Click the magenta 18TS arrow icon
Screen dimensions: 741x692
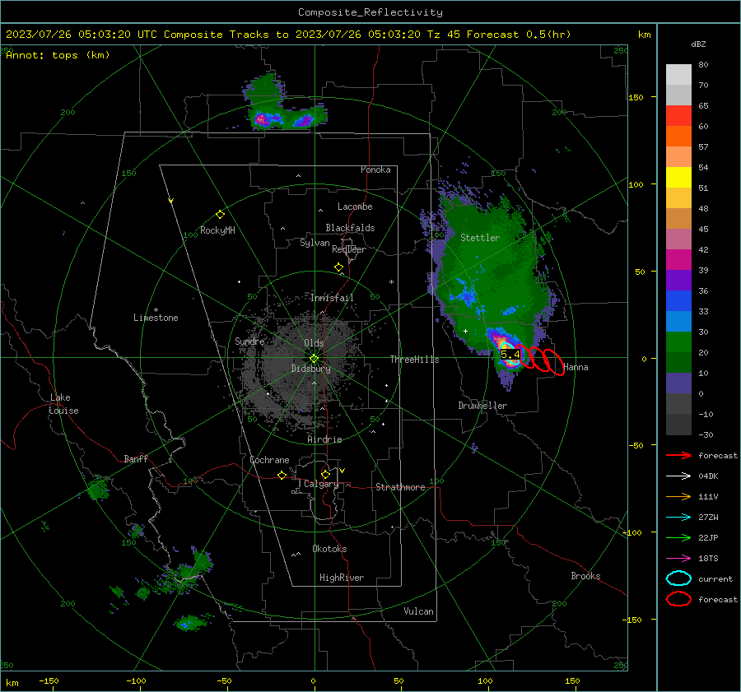tap(678, 559)
